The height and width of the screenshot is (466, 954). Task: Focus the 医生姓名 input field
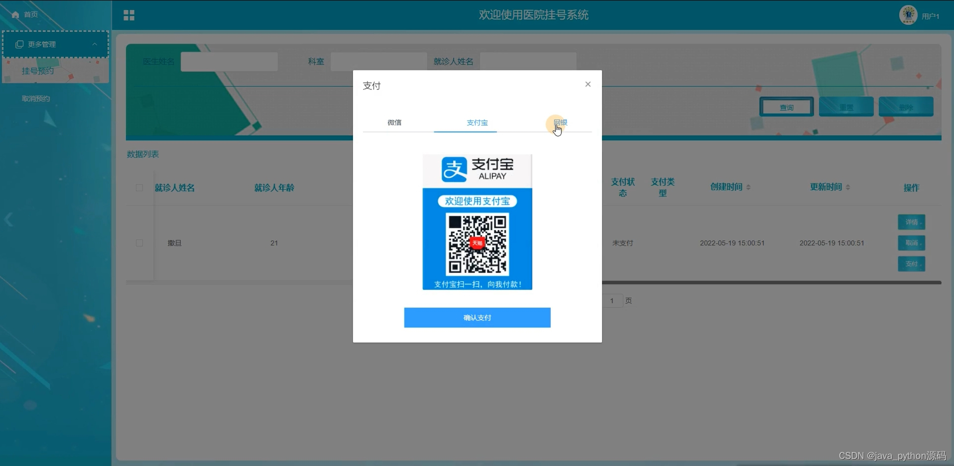(229, 61)
